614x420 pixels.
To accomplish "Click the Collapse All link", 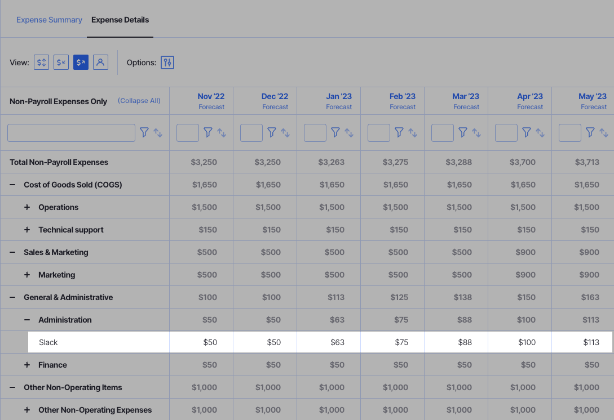I will [x=139, y=101].
